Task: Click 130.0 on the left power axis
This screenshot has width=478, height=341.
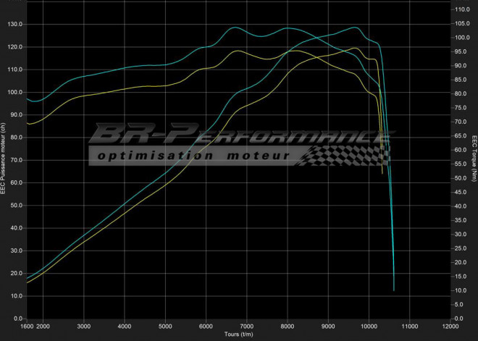Action: pyautogui.click(x=15, y=24)
